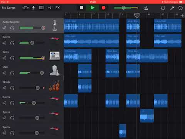This screenshot has height=139, width=185.
Task: Tap bar 25 on the timeline ruler
Action: (108, 14)
